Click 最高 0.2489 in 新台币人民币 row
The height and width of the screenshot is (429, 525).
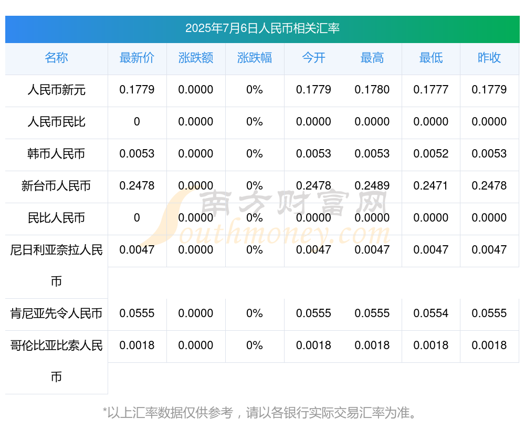372,185
